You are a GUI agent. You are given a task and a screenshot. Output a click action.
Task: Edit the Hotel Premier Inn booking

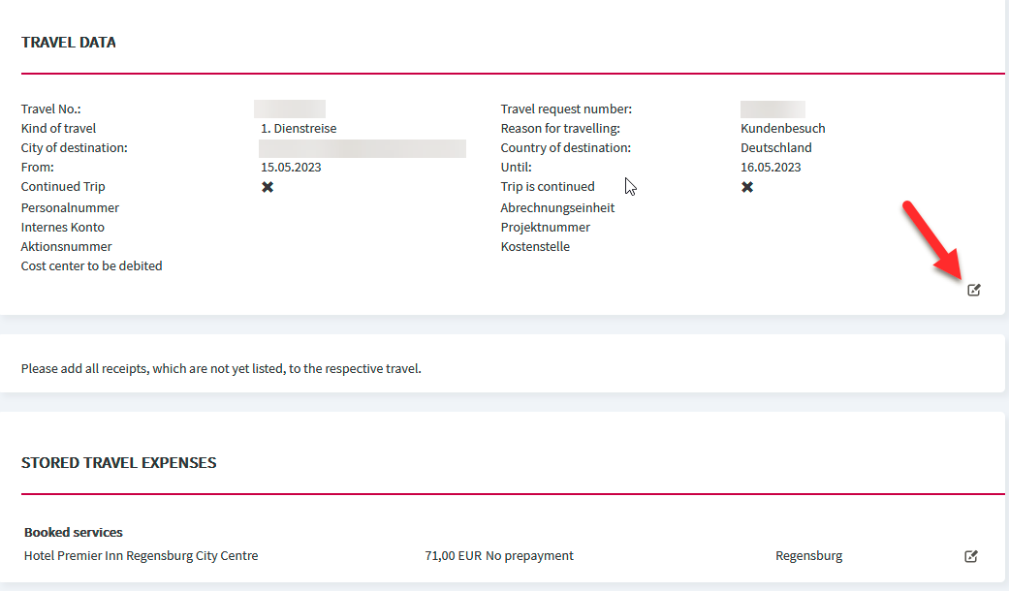click(x=971, y=556)
